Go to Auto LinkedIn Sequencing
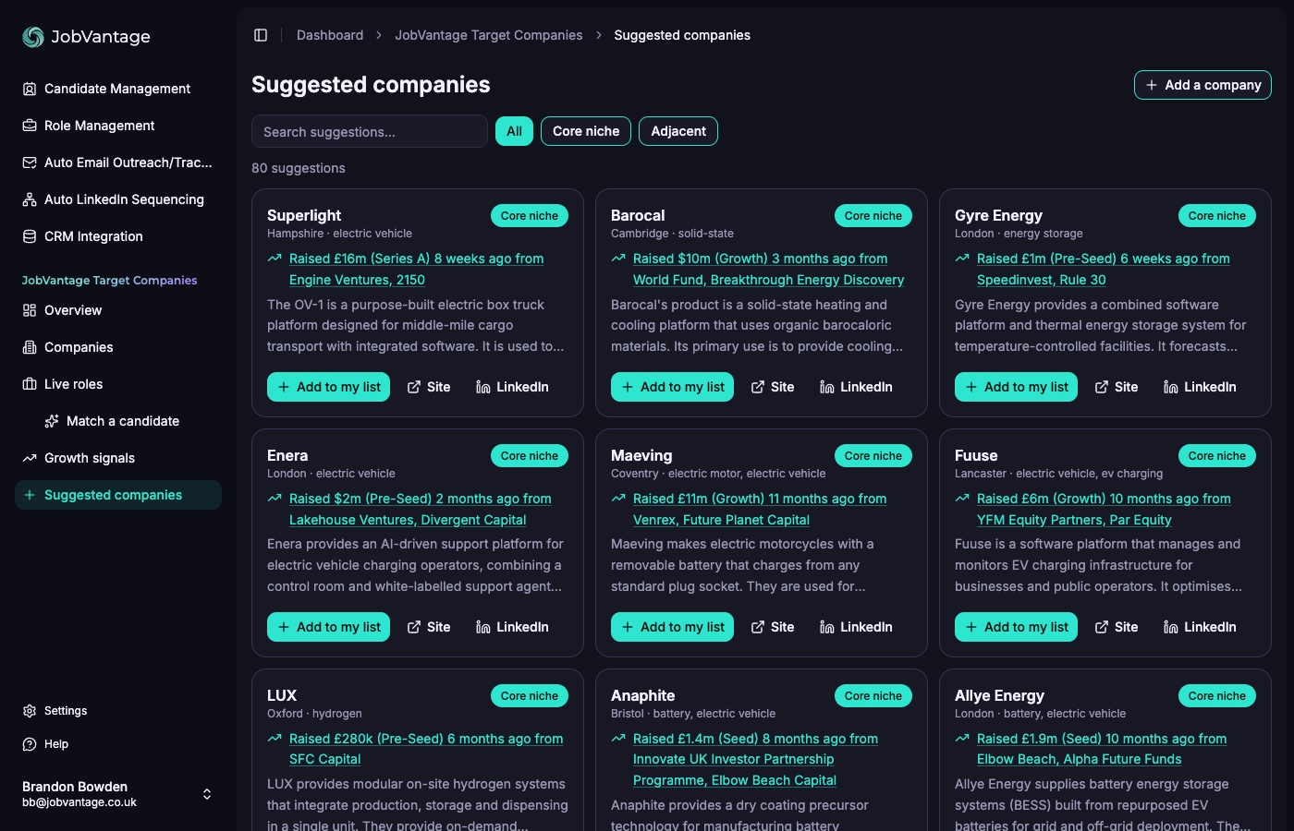Viewport: 1294px width, 831px height. [x=118, y=199]
